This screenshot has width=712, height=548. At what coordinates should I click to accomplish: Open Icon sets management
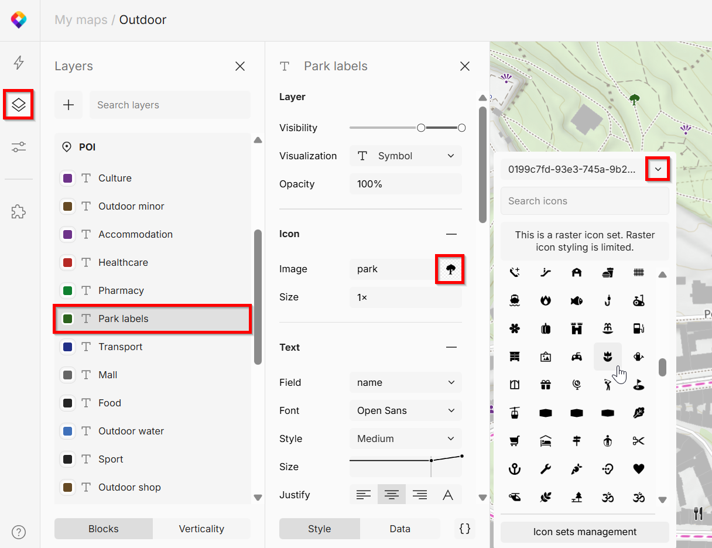(x=585, y=532)
